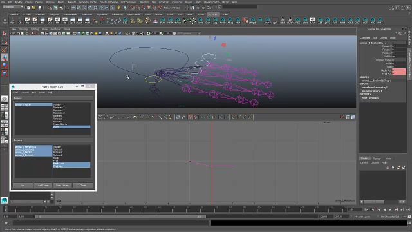The image size is (412, 232).
Task: Click the Key button in Set Driven Key
Action: point(23,186)
